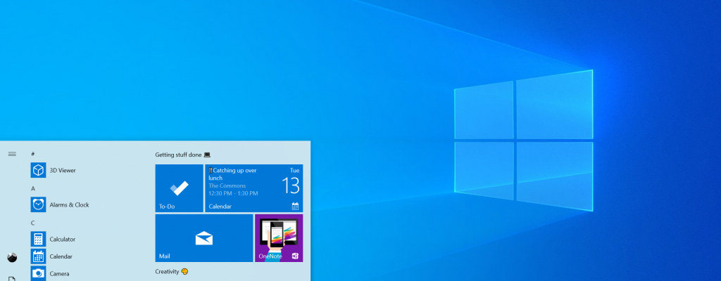Screen dimensions: 721x281
Task: Open the Calendar live tile
Action: coord(253,188)
